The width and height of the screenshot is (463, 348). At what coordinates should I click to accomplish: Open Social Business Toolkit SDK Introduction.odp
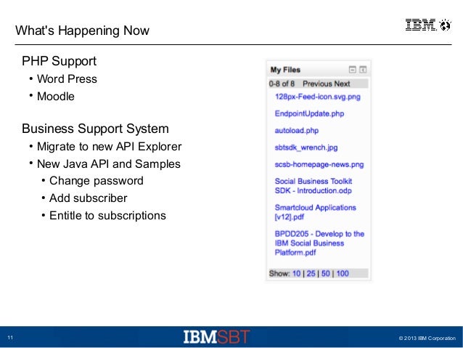pyautogui.click(x=314, y=186)
